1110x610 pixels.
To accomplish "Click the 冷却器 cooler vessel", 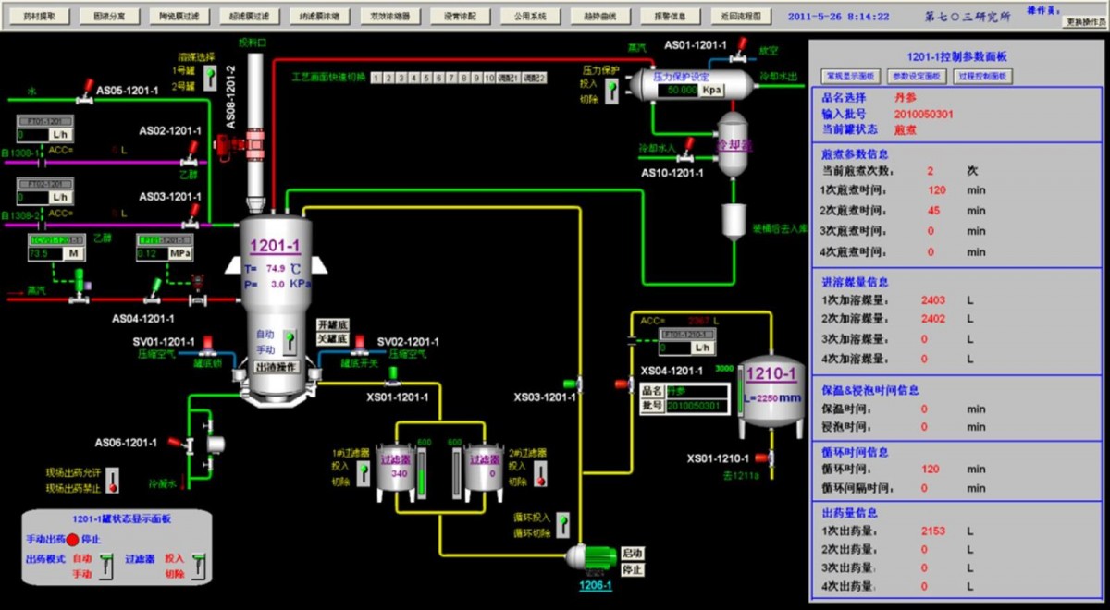I will click(x=734, y=145).
